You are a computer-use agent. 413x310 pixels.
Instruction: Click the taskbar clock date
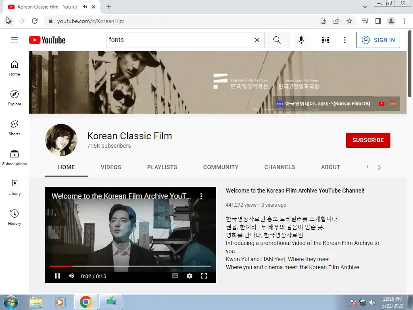[392, 302]
